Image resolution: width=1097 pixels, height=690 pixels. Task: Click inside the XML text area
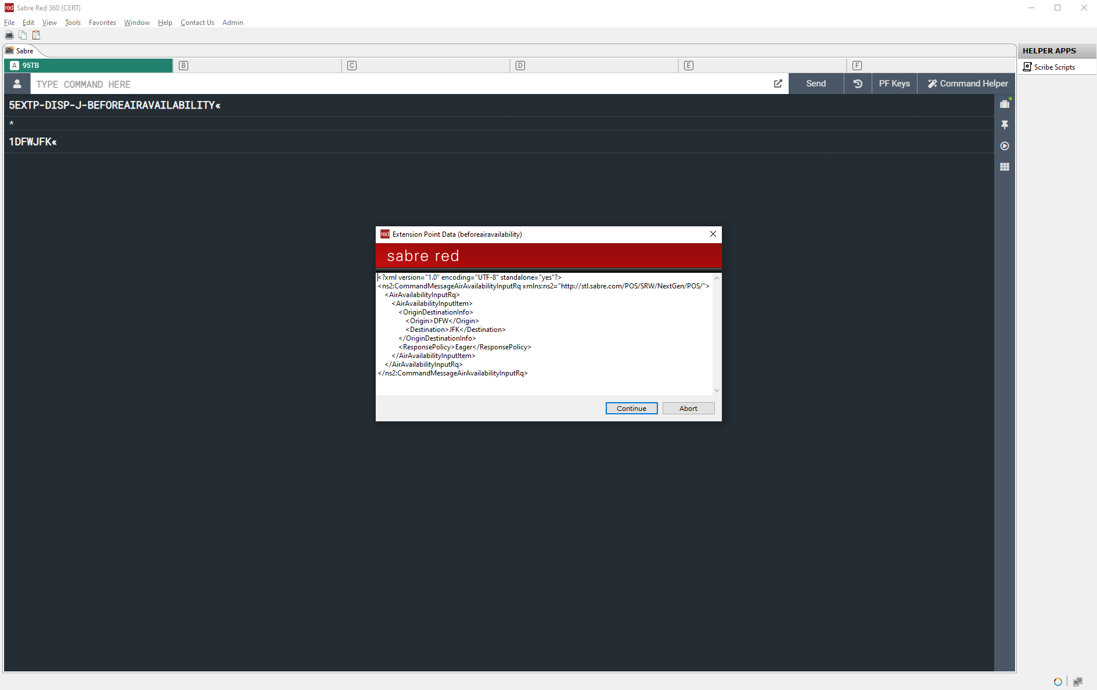click(544, 334)
